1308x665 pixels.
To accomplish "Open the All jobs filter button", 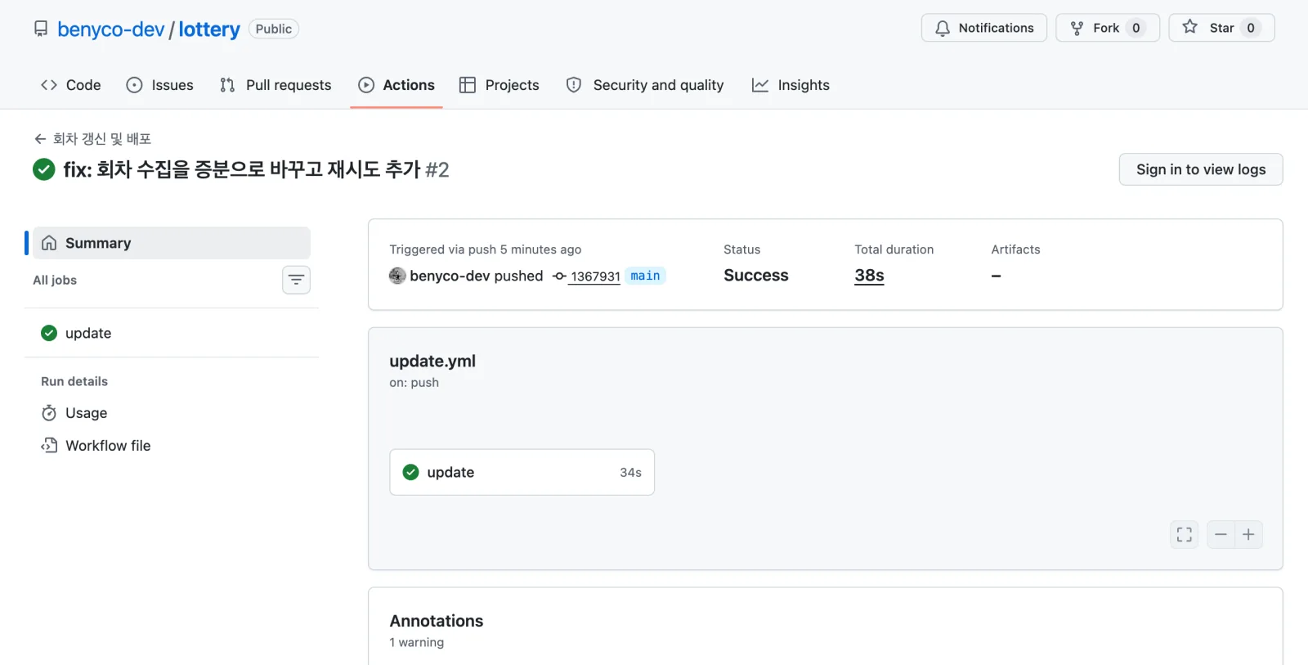I will coord(296,280).
